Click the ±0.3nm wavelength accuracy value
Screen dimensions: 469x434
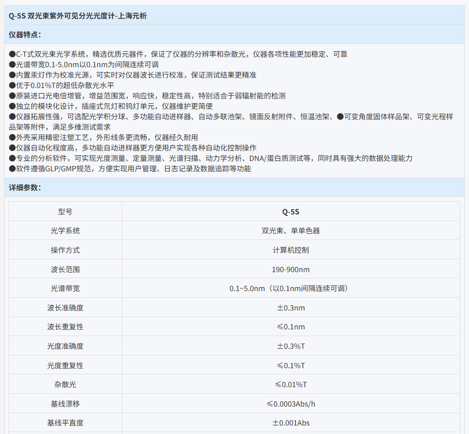[291, 308]
